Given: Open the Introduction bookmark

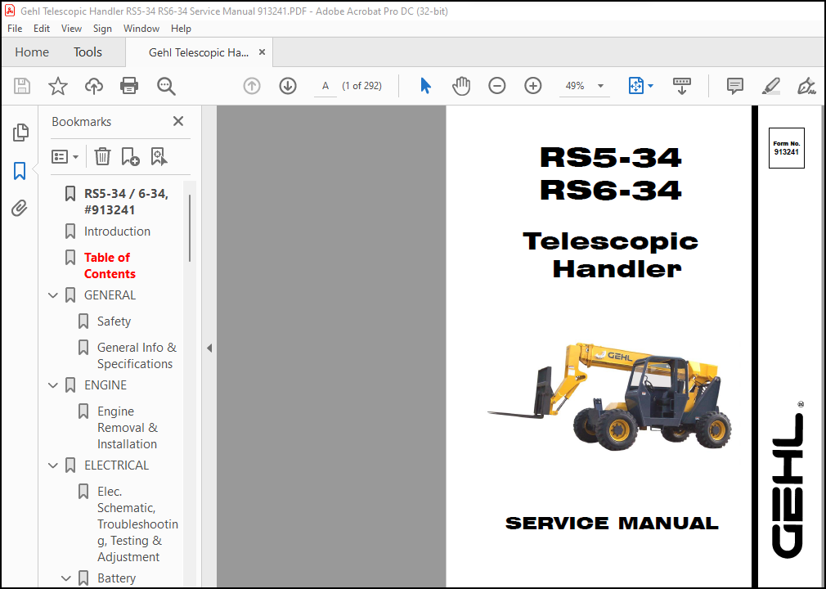Looking at the screenshot, I should 117,232.
